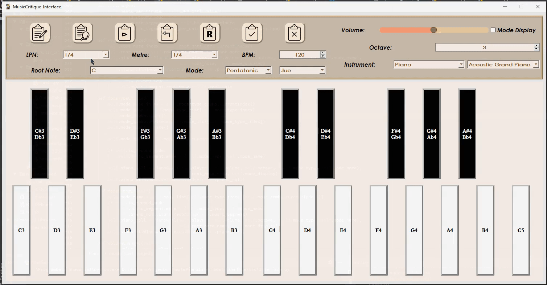547x285 pixels.
Task: Play the C3 white key
Action: coord(21,230)
